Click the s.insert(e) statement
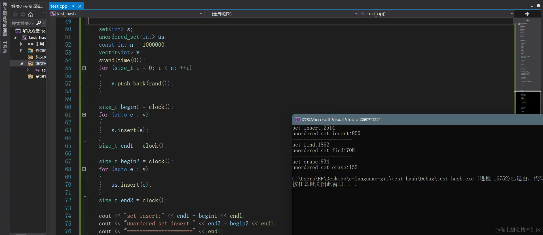Image resolution: width=543 pixels, height=235 pixels. (130, 130)
